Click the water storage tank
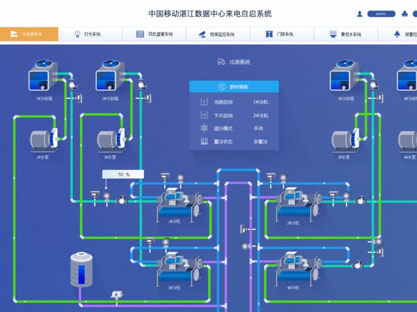Screen dimensions: 417x312 pos(81,269)
